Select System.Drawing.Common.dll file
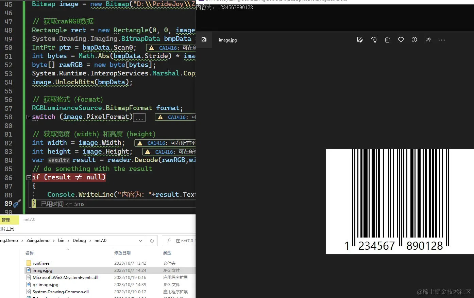 [x=61, y=292]
